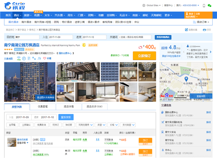This screenshot has height=158, width=217.
Task: Click the 国际会展中心 link under hotel address
Action: (x=65, y=53)
